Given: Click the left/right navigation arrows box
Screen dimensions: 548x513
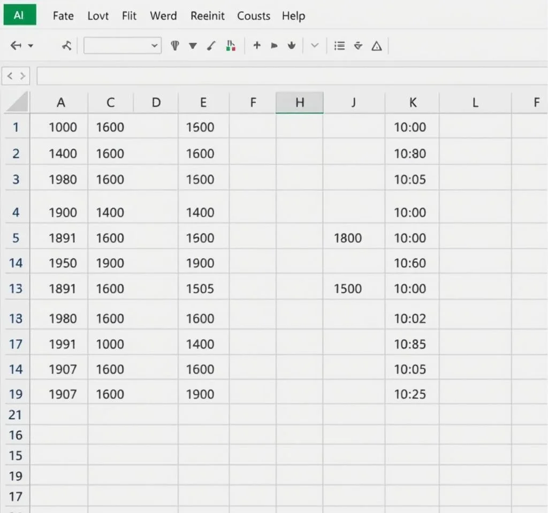Looking at the screenshot, I should (16, 76).
